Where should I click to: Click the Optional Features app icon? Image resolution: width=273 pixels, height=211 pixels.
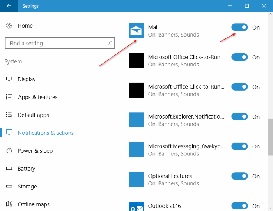[136, 180]
